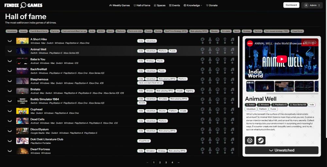This screenshot has width=327, height=167.
Task: Select third Animal Well screenshot thumbnail
Action: (284, 86)
